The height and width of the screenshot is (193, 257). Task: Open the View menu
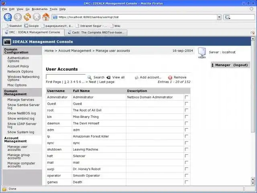(20, 9)
